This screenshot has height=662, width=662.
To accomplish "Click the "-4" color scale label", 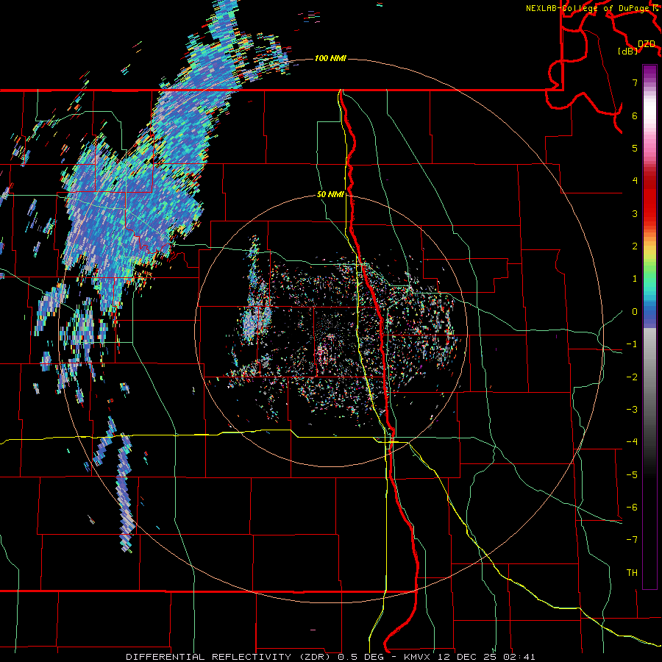I will [632, 442].
